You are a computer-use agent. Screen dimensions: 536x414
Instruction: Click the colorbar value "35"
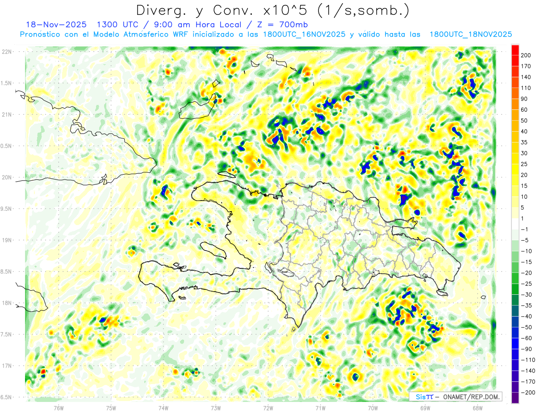524,142
